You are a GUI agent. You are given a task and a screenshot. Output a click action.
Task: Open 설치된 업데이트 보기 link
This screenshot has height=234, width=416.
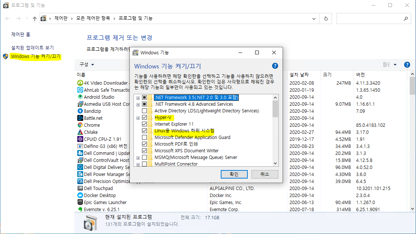[33, 47]
